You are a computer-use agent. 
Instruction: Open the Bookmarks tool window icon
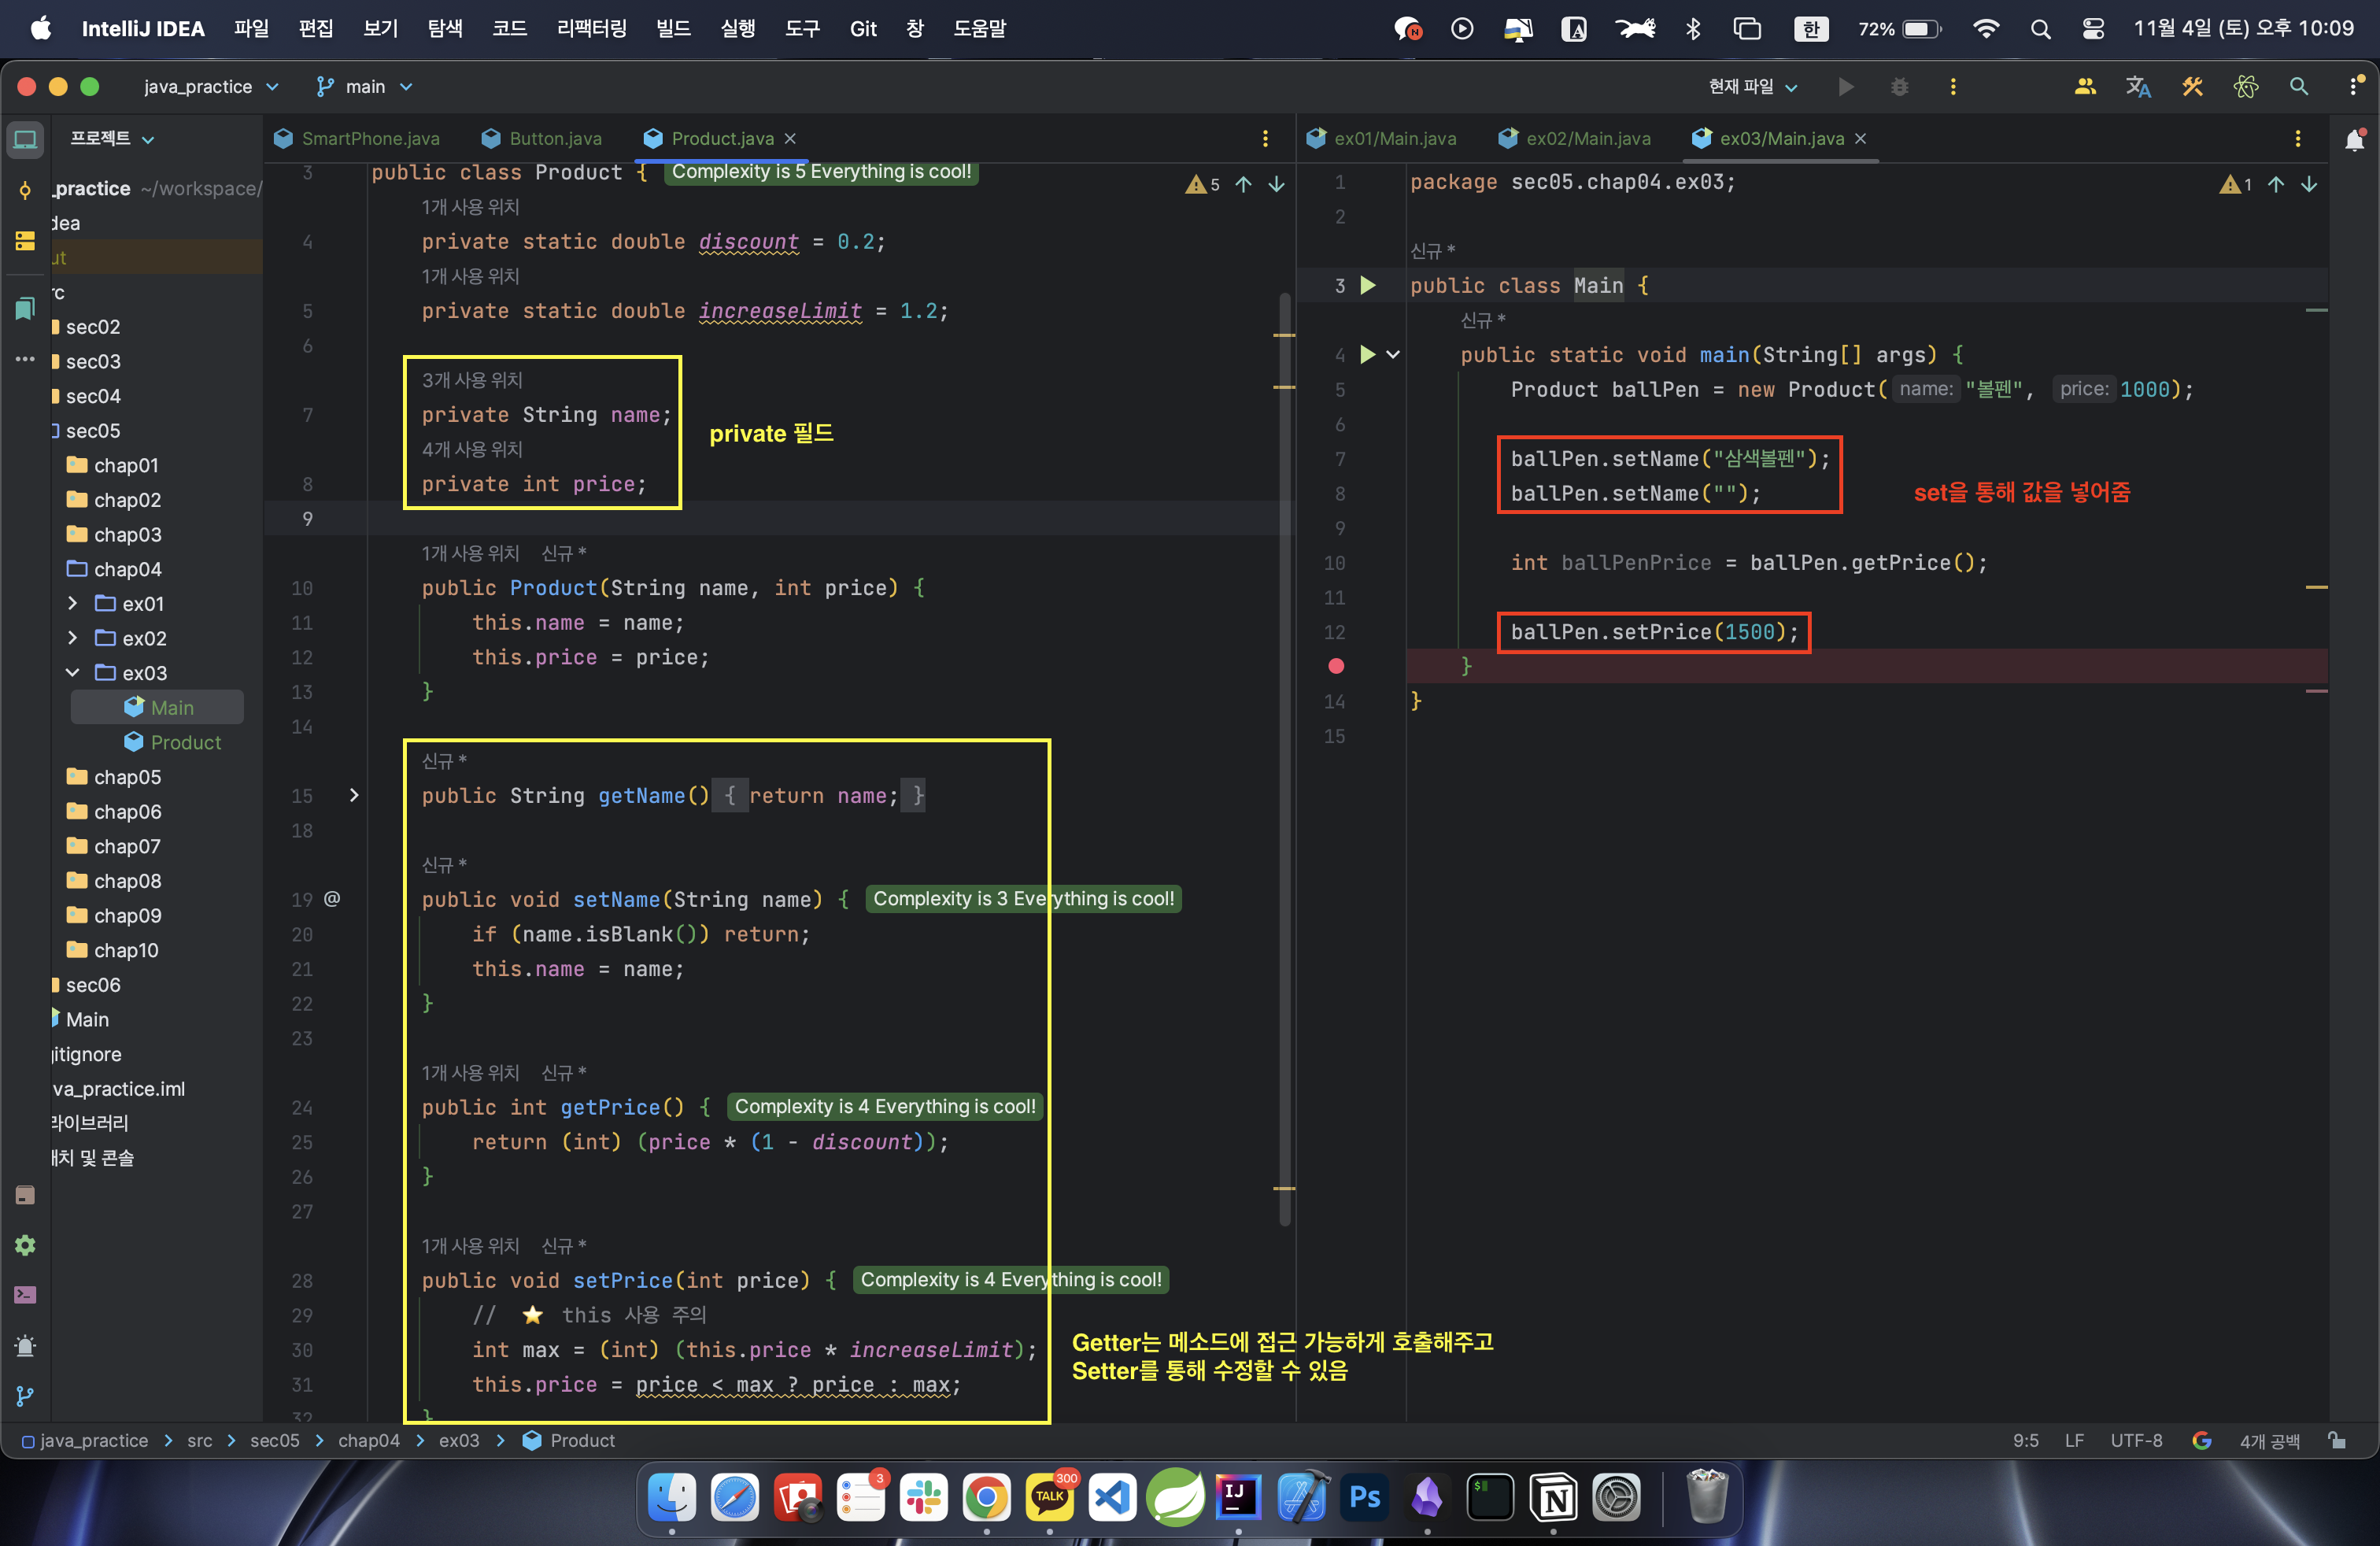tap(25, 309)
